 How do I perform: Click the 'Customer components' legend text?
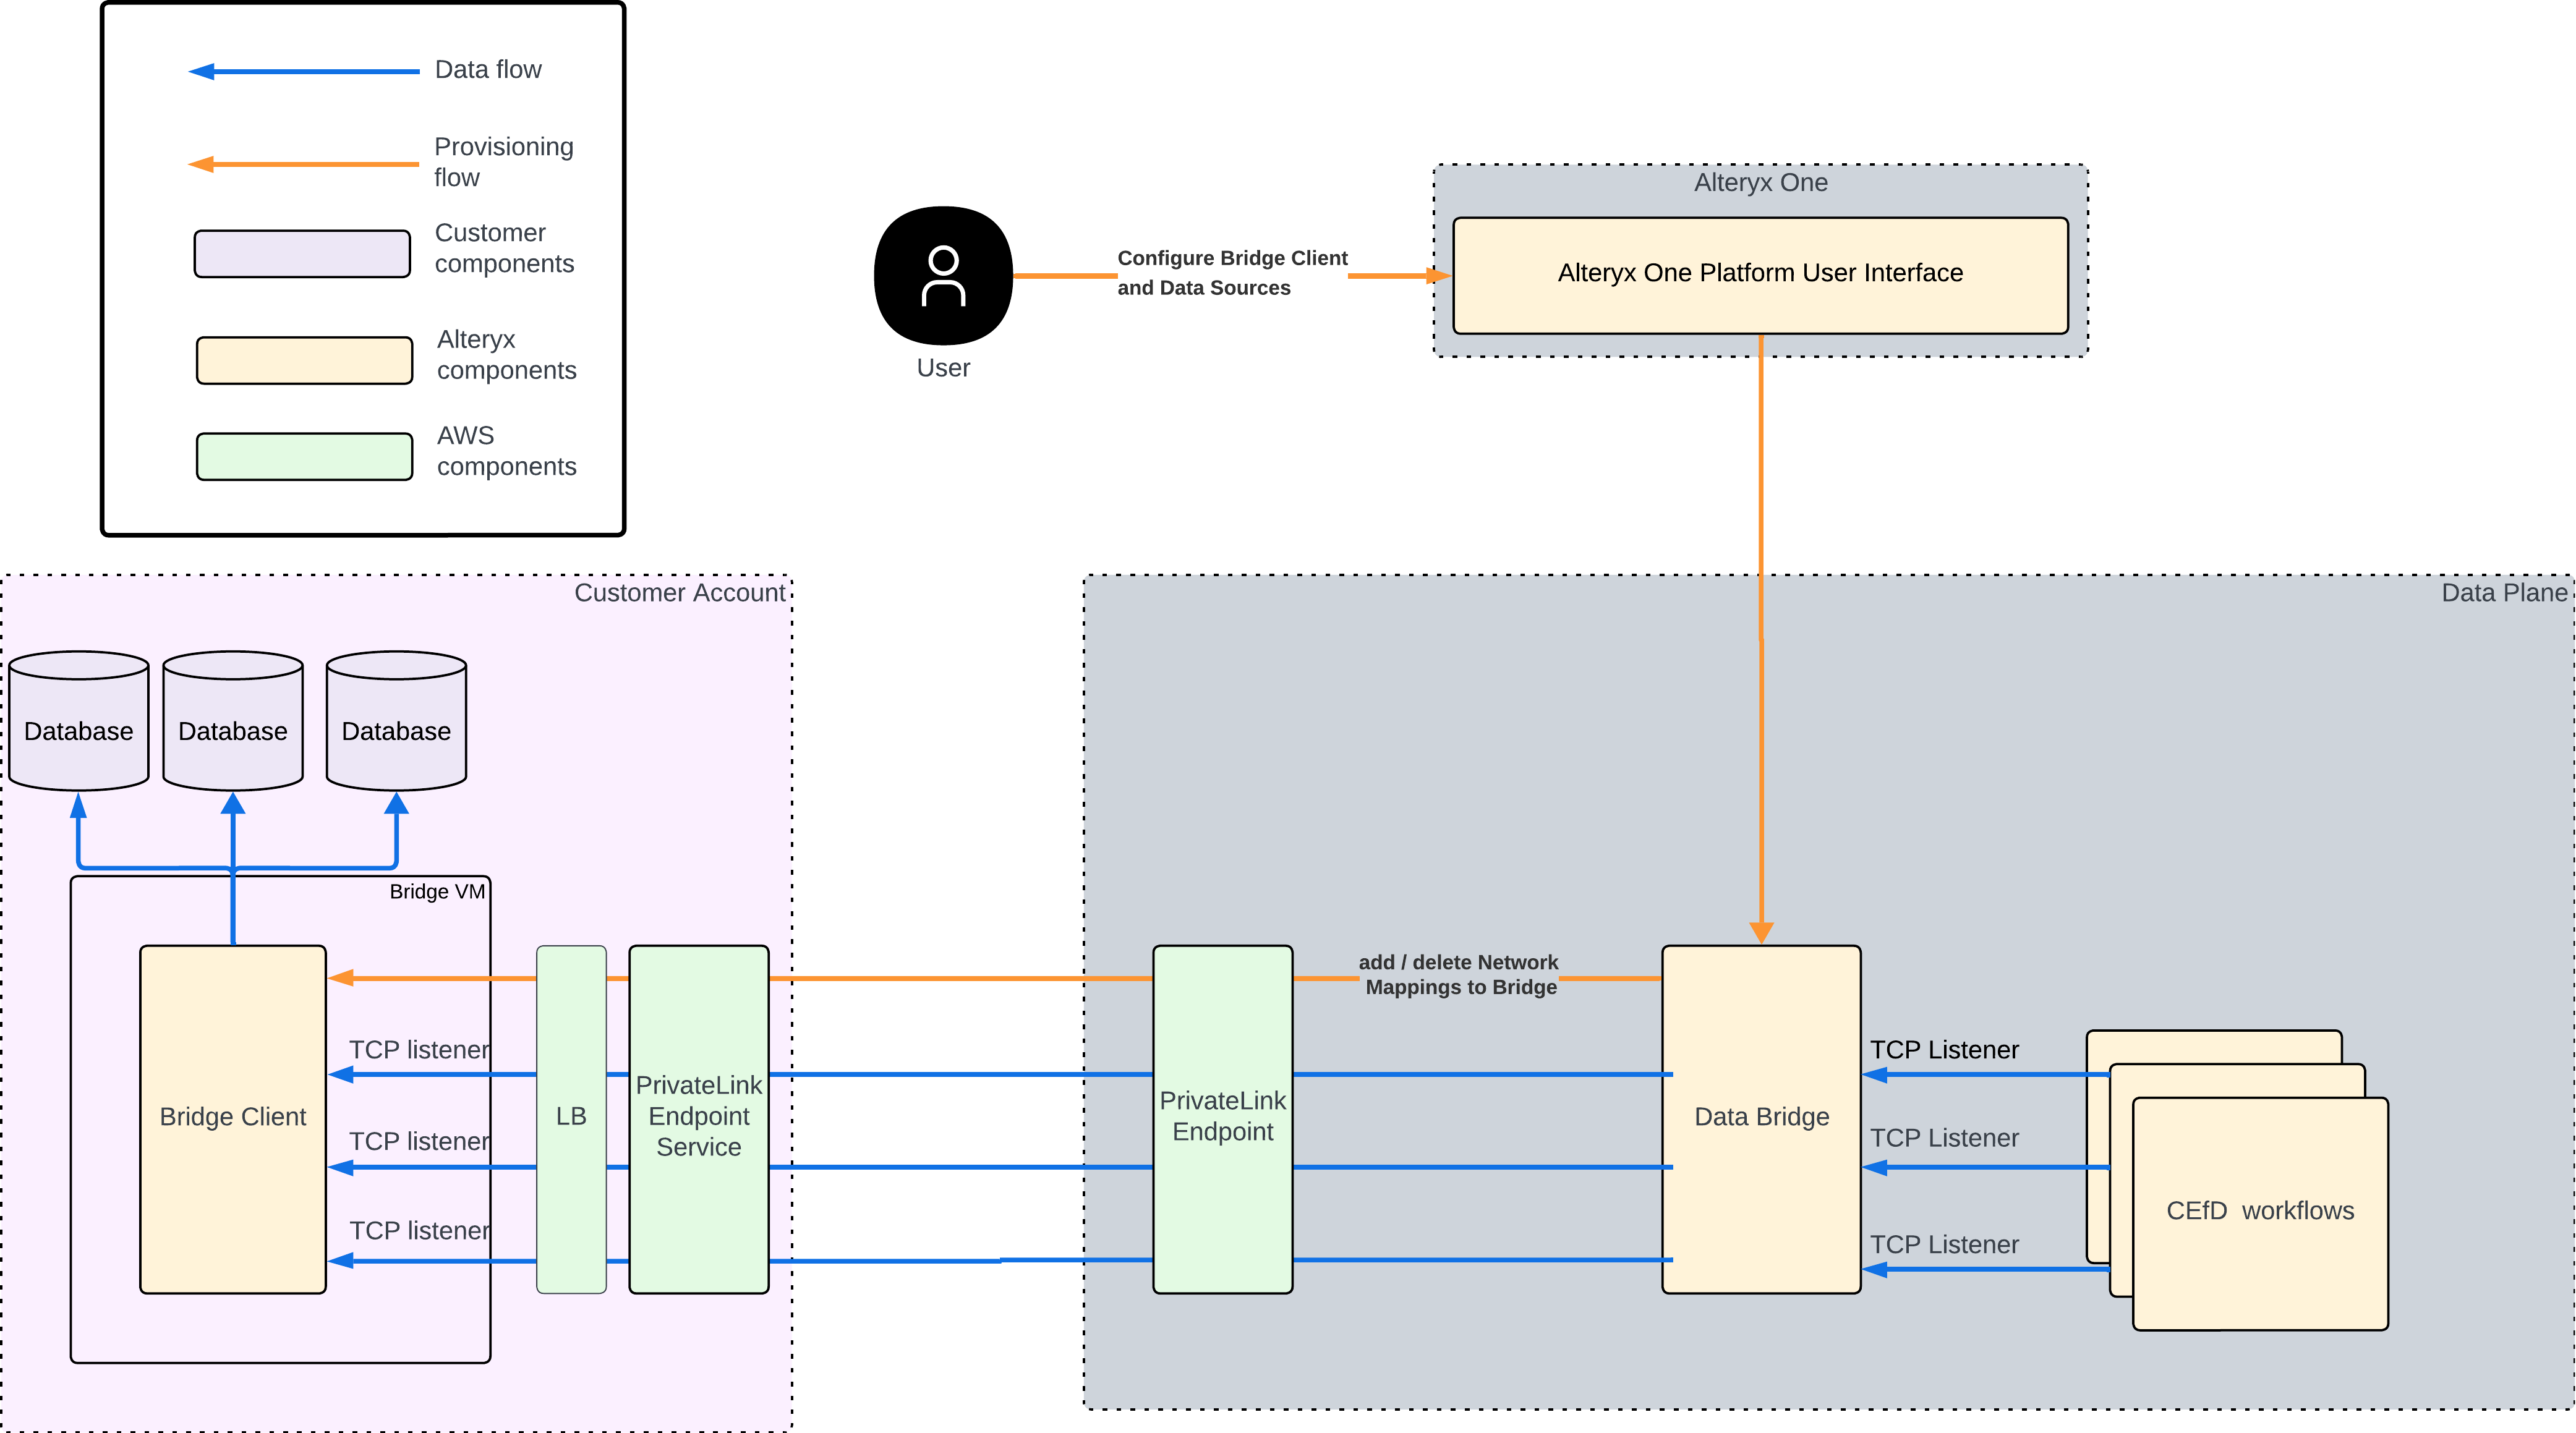[x=504, y=248]
